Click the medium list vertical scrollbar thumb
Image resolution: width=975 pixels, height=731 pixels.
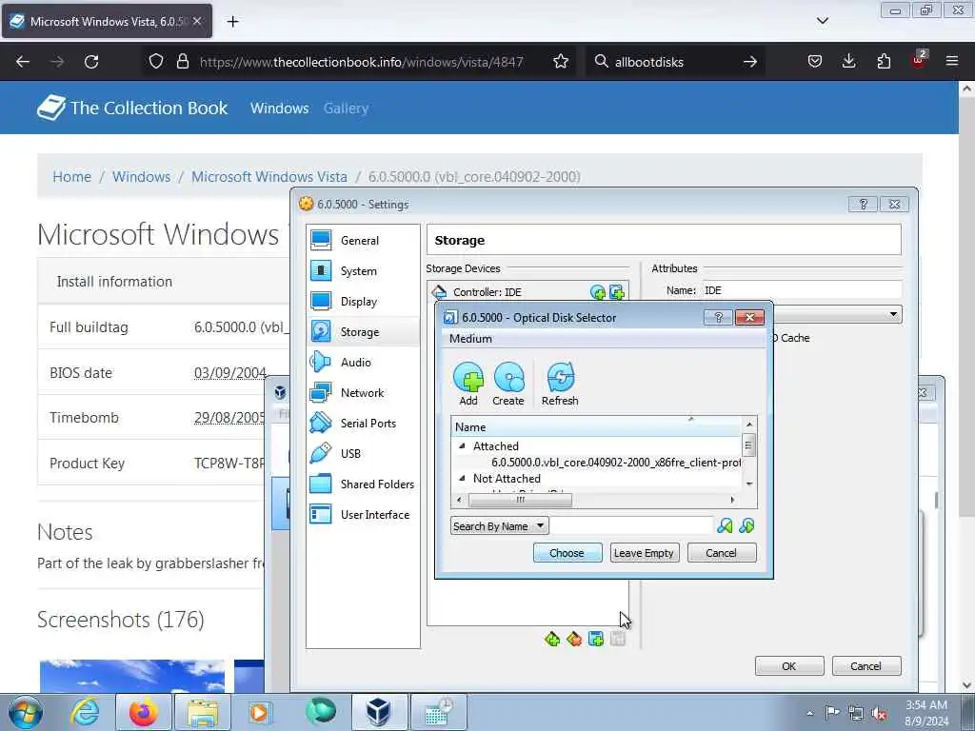[748, 445]
